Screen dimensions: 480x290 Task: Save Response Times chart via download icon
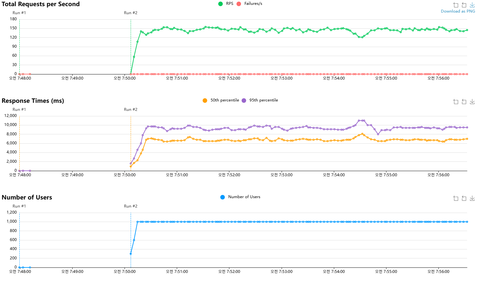pos(472,101)
